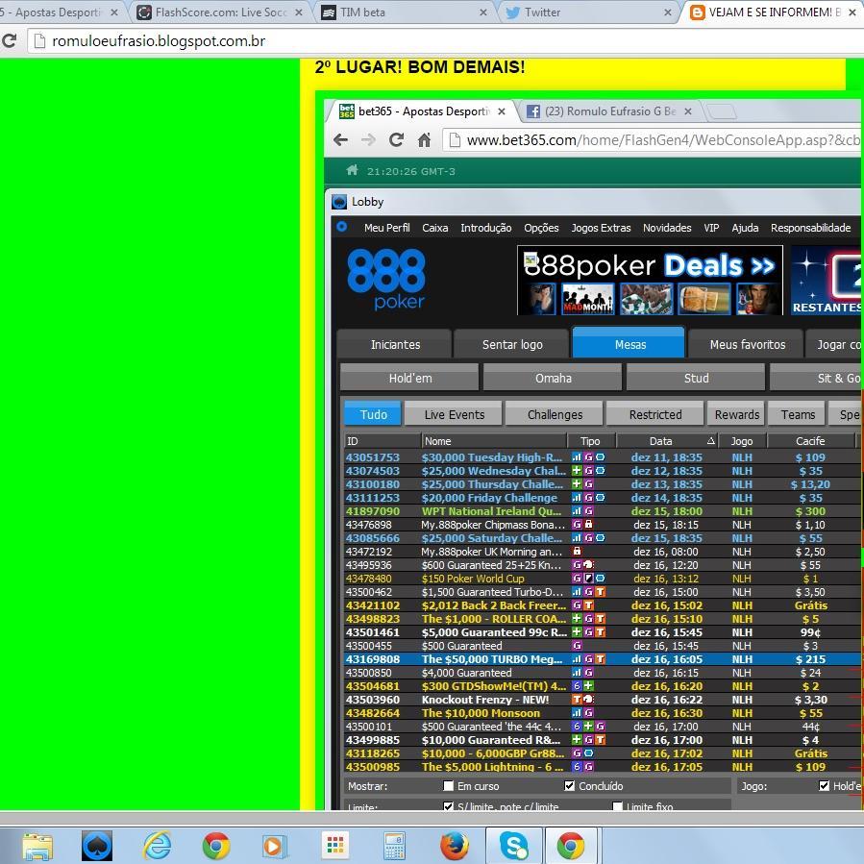The width and height of the screenshot is (864, 864).
Task: Select row $150 Poker World Cup
Action: [x=602, y=578]
